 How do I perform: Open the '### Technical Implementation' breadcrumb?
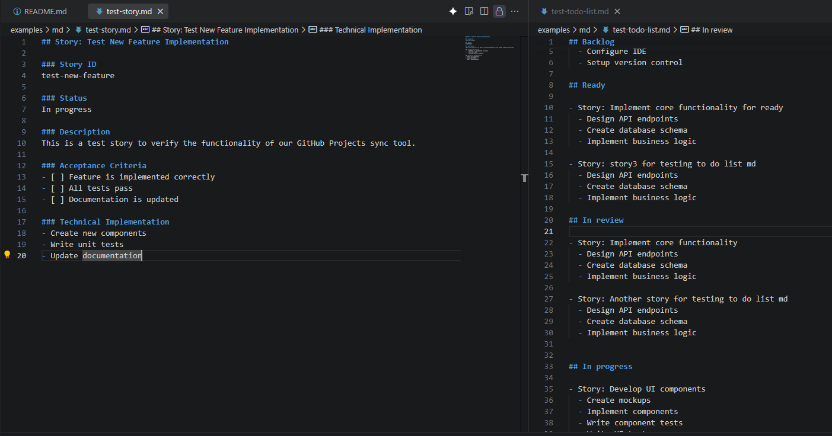[371, 30]
